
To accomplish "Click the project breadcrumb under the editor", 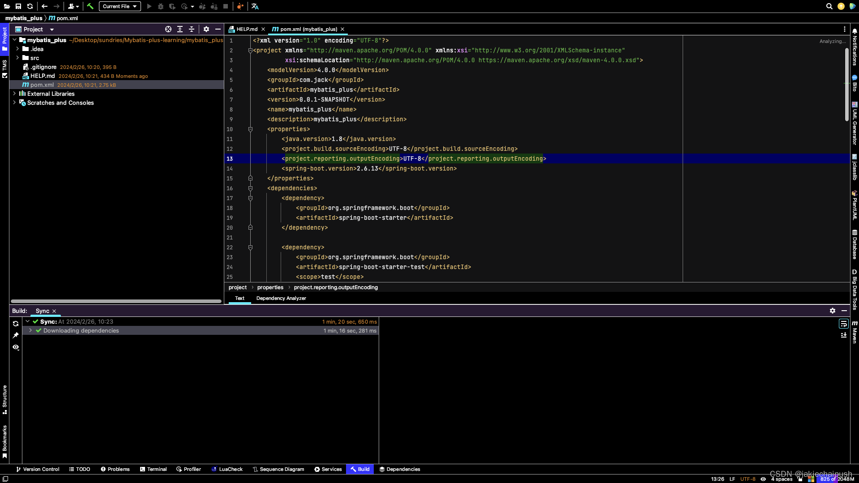I will 238,287.
